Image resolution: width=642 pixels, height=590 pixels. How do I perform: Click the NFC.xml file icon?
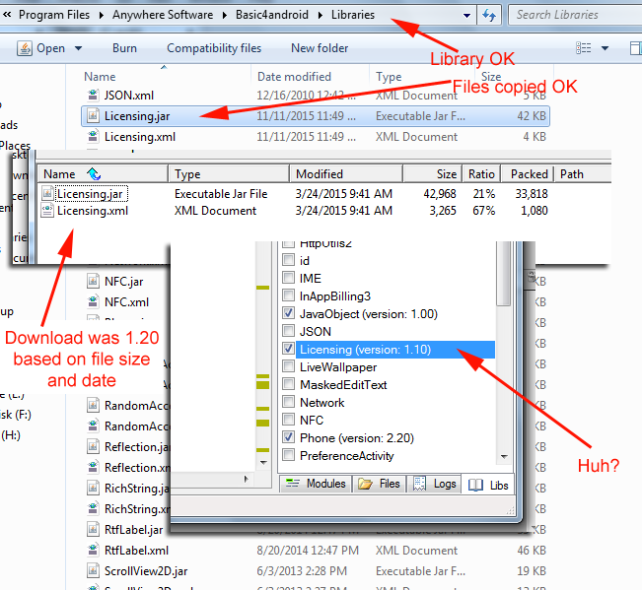[x=93, y=301]
